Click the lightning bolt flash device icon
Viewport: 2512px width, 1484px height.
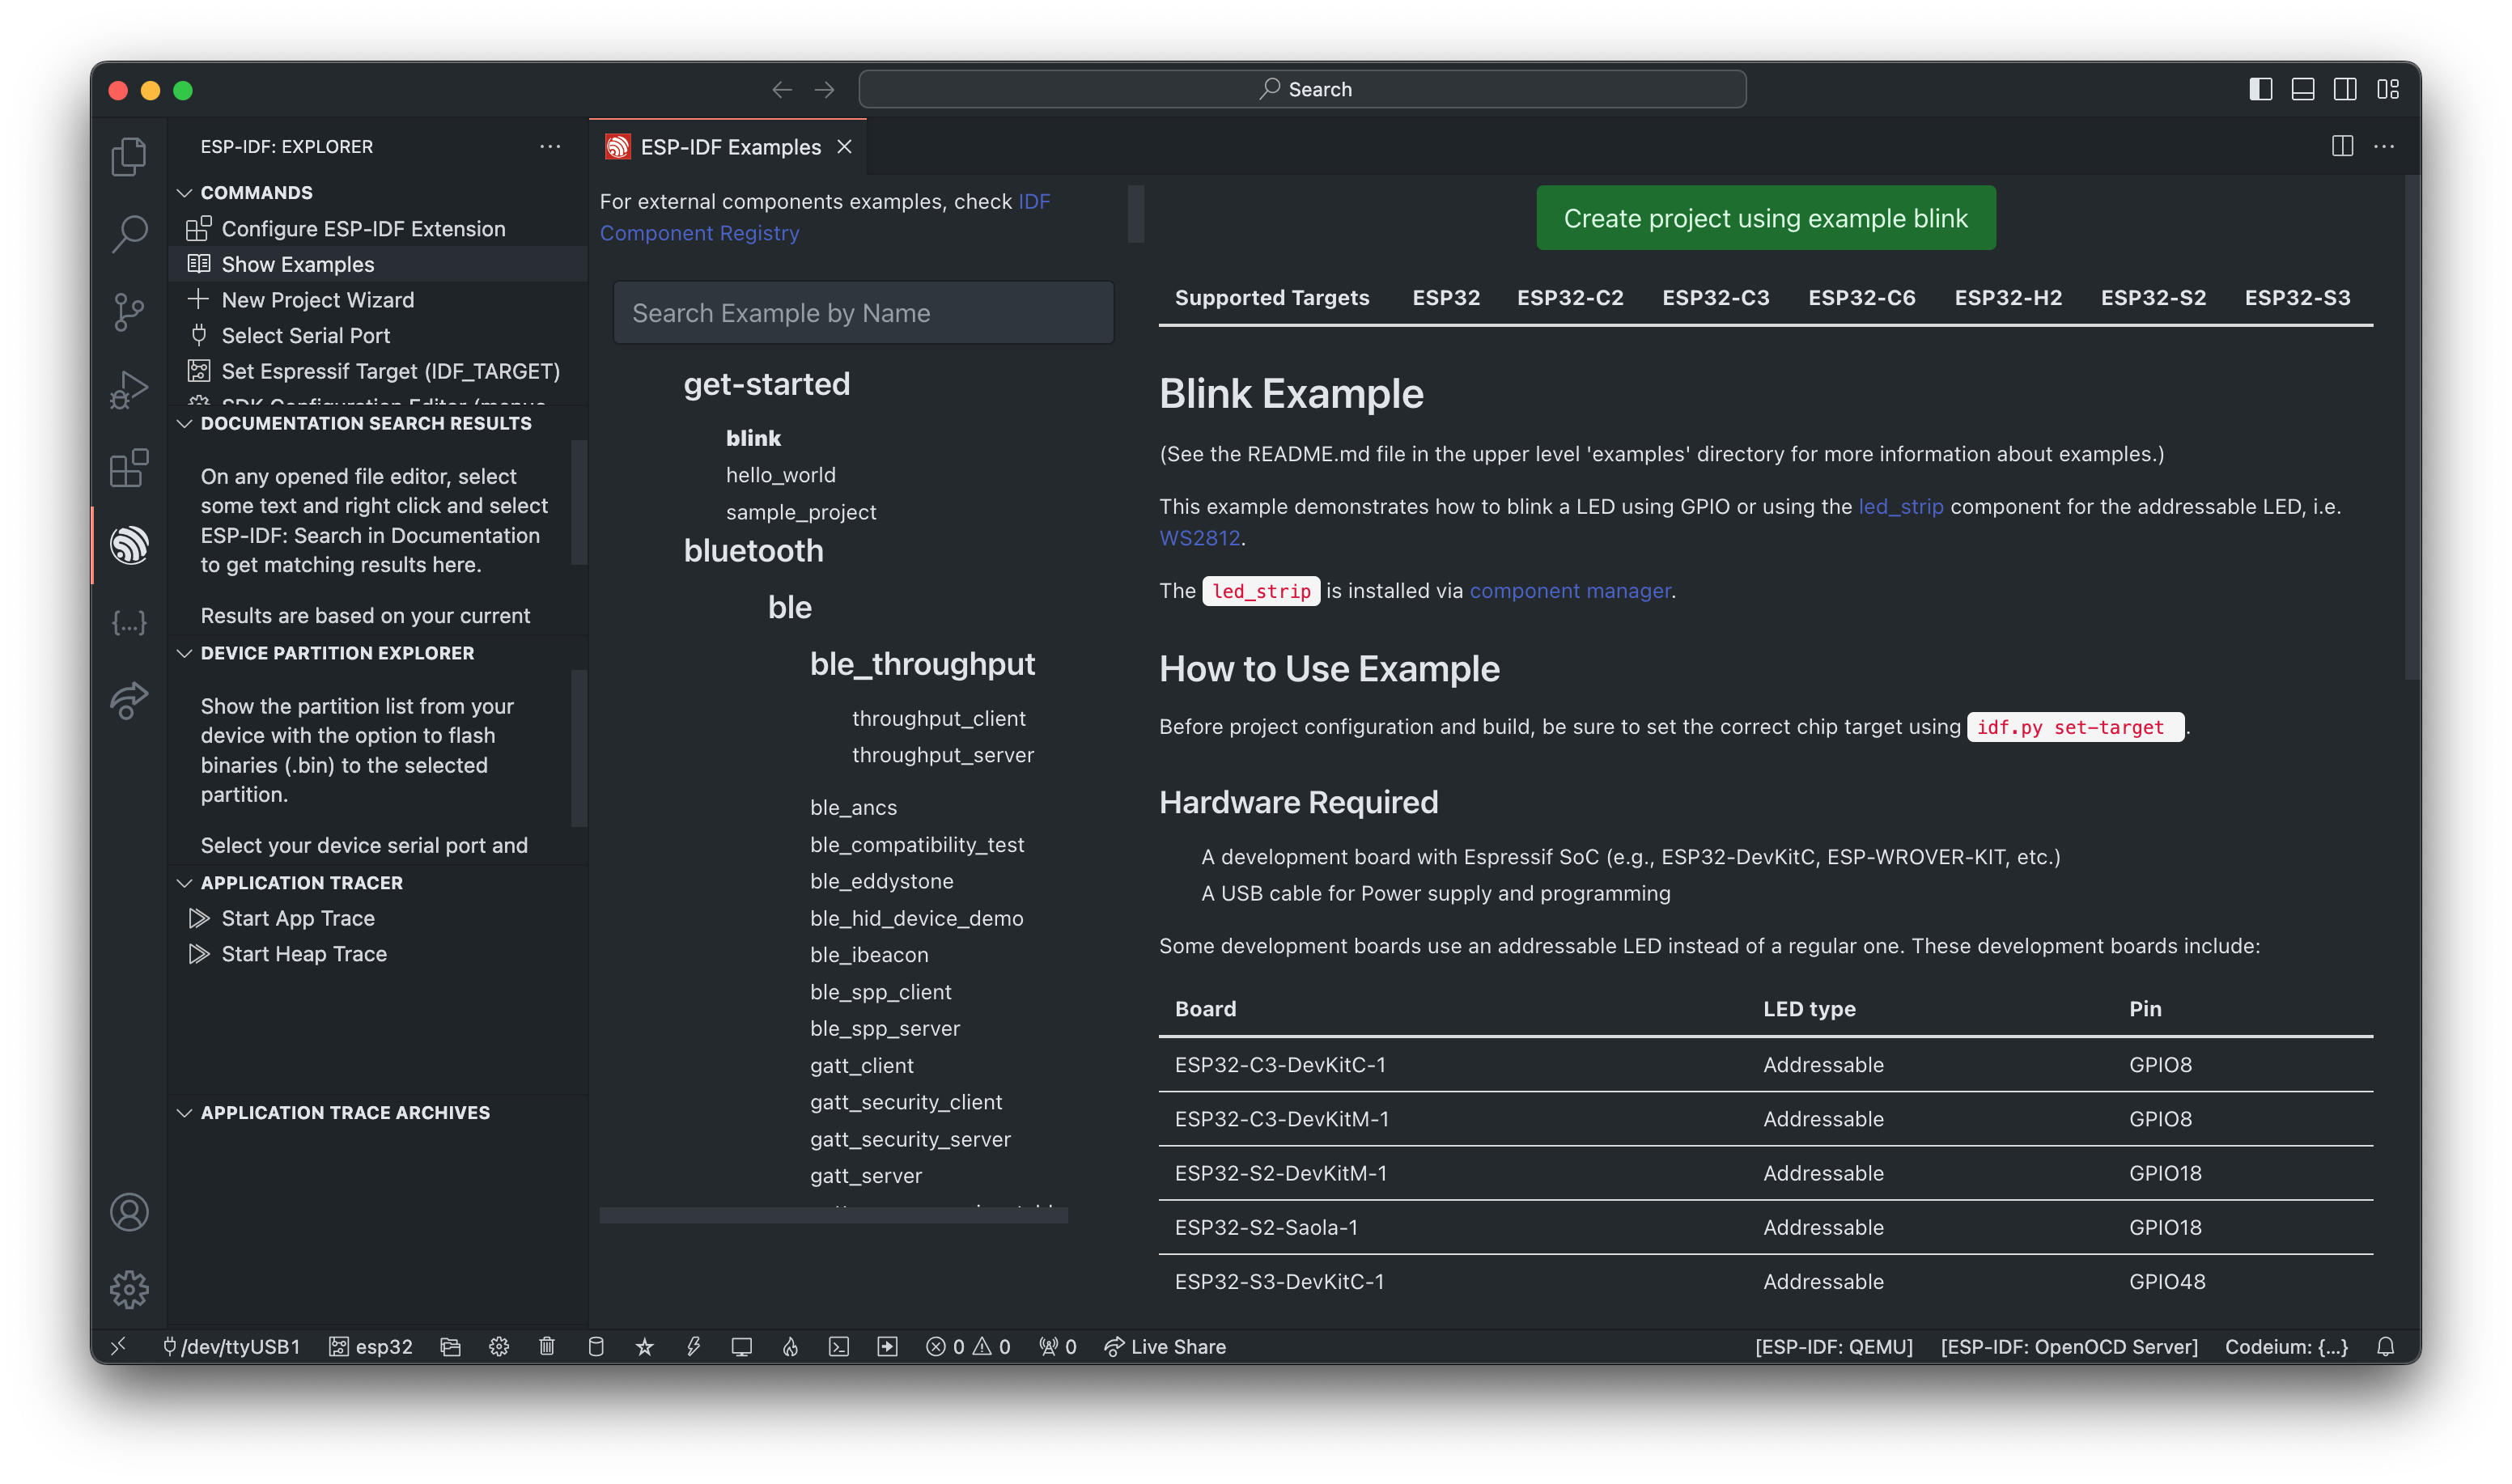693,1346
